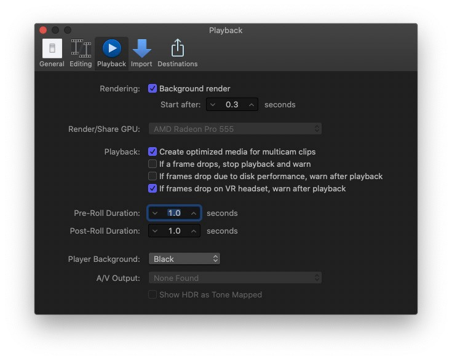
Task: Close the Playback preferences window
Action: tap(43, 30)
